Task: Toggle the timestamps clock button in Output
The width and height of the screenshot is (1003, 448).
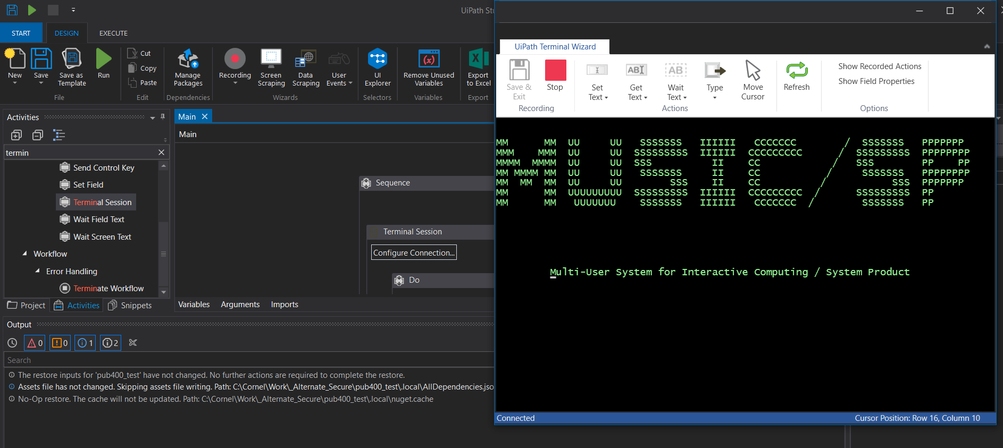Action: (12, 343)
